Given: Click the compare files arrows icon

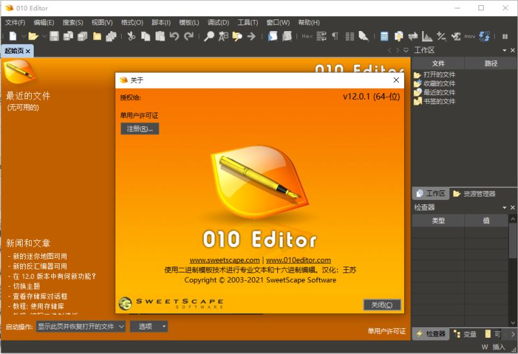Looking at the screenshot, I should tap(413, 36).
